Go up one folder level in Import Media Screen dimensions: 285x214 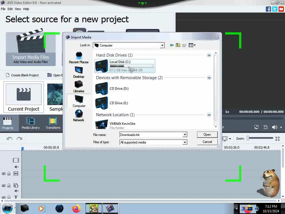[178, 45]
